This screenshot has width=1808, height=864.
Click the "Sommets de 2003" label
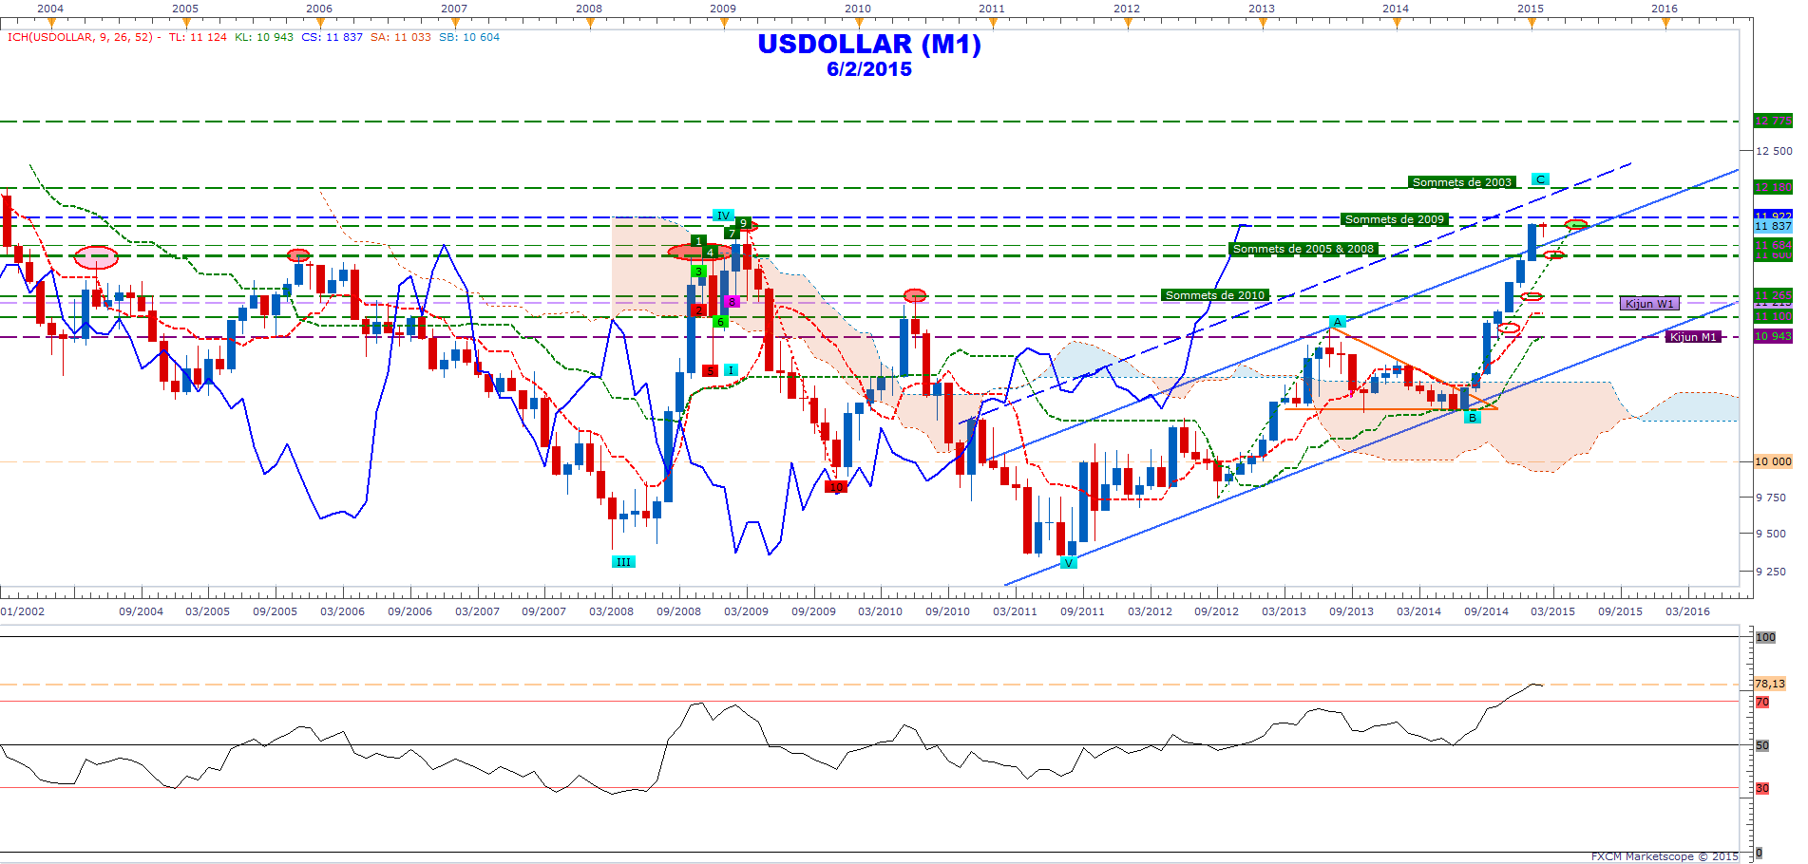[x=1461, y=182]
